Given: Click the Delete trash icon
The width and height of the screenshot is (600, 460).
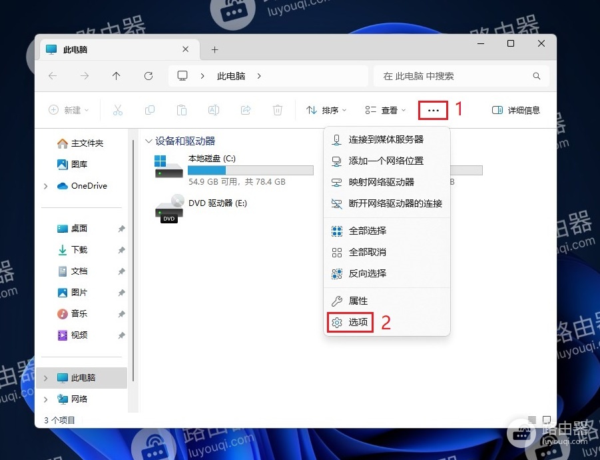Looking at the screenshot, I should 278,110.
